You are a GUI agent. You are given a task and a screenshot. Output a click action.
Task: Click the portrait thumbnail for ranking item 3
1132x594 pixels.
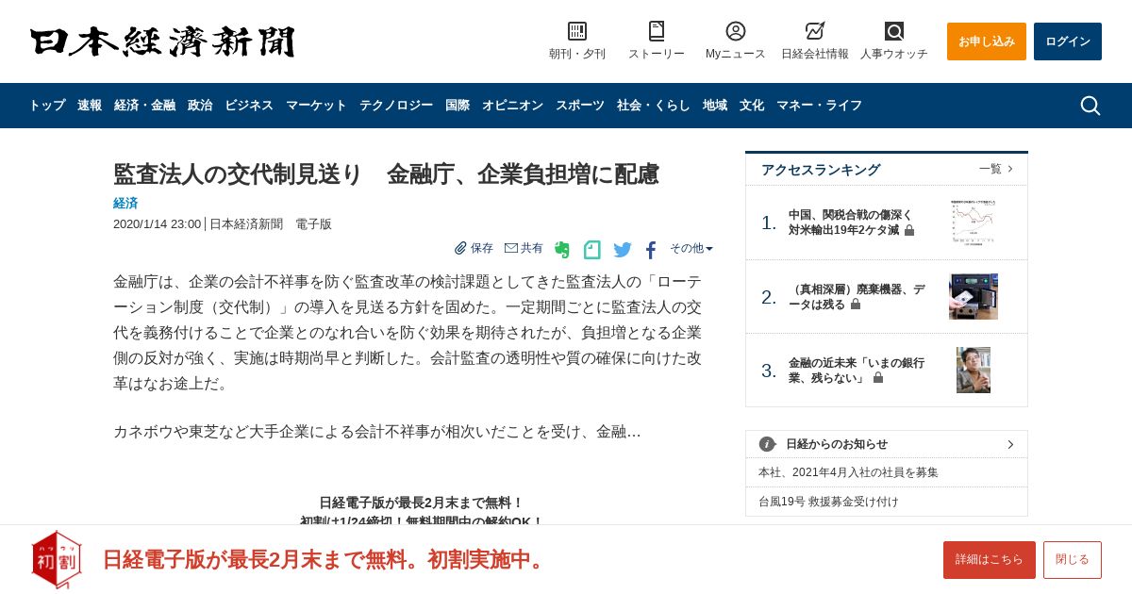coord(974,371)
